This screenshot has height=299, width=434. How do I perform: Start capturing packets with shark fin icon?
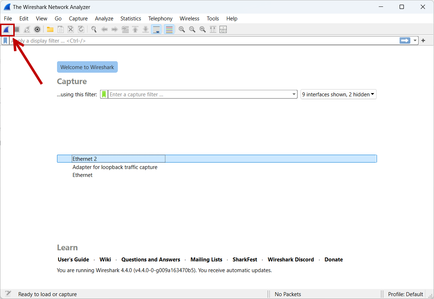[7, 29]
